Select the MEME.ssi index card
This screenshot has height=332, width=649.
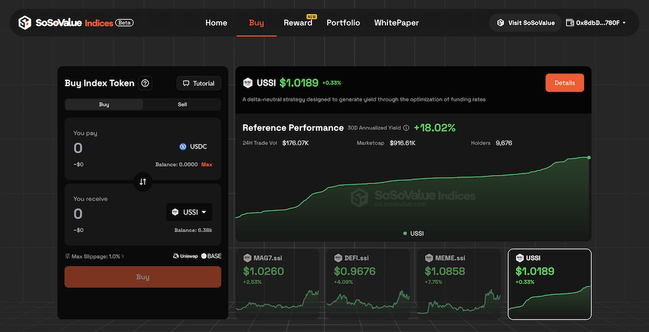click(458, 283)
